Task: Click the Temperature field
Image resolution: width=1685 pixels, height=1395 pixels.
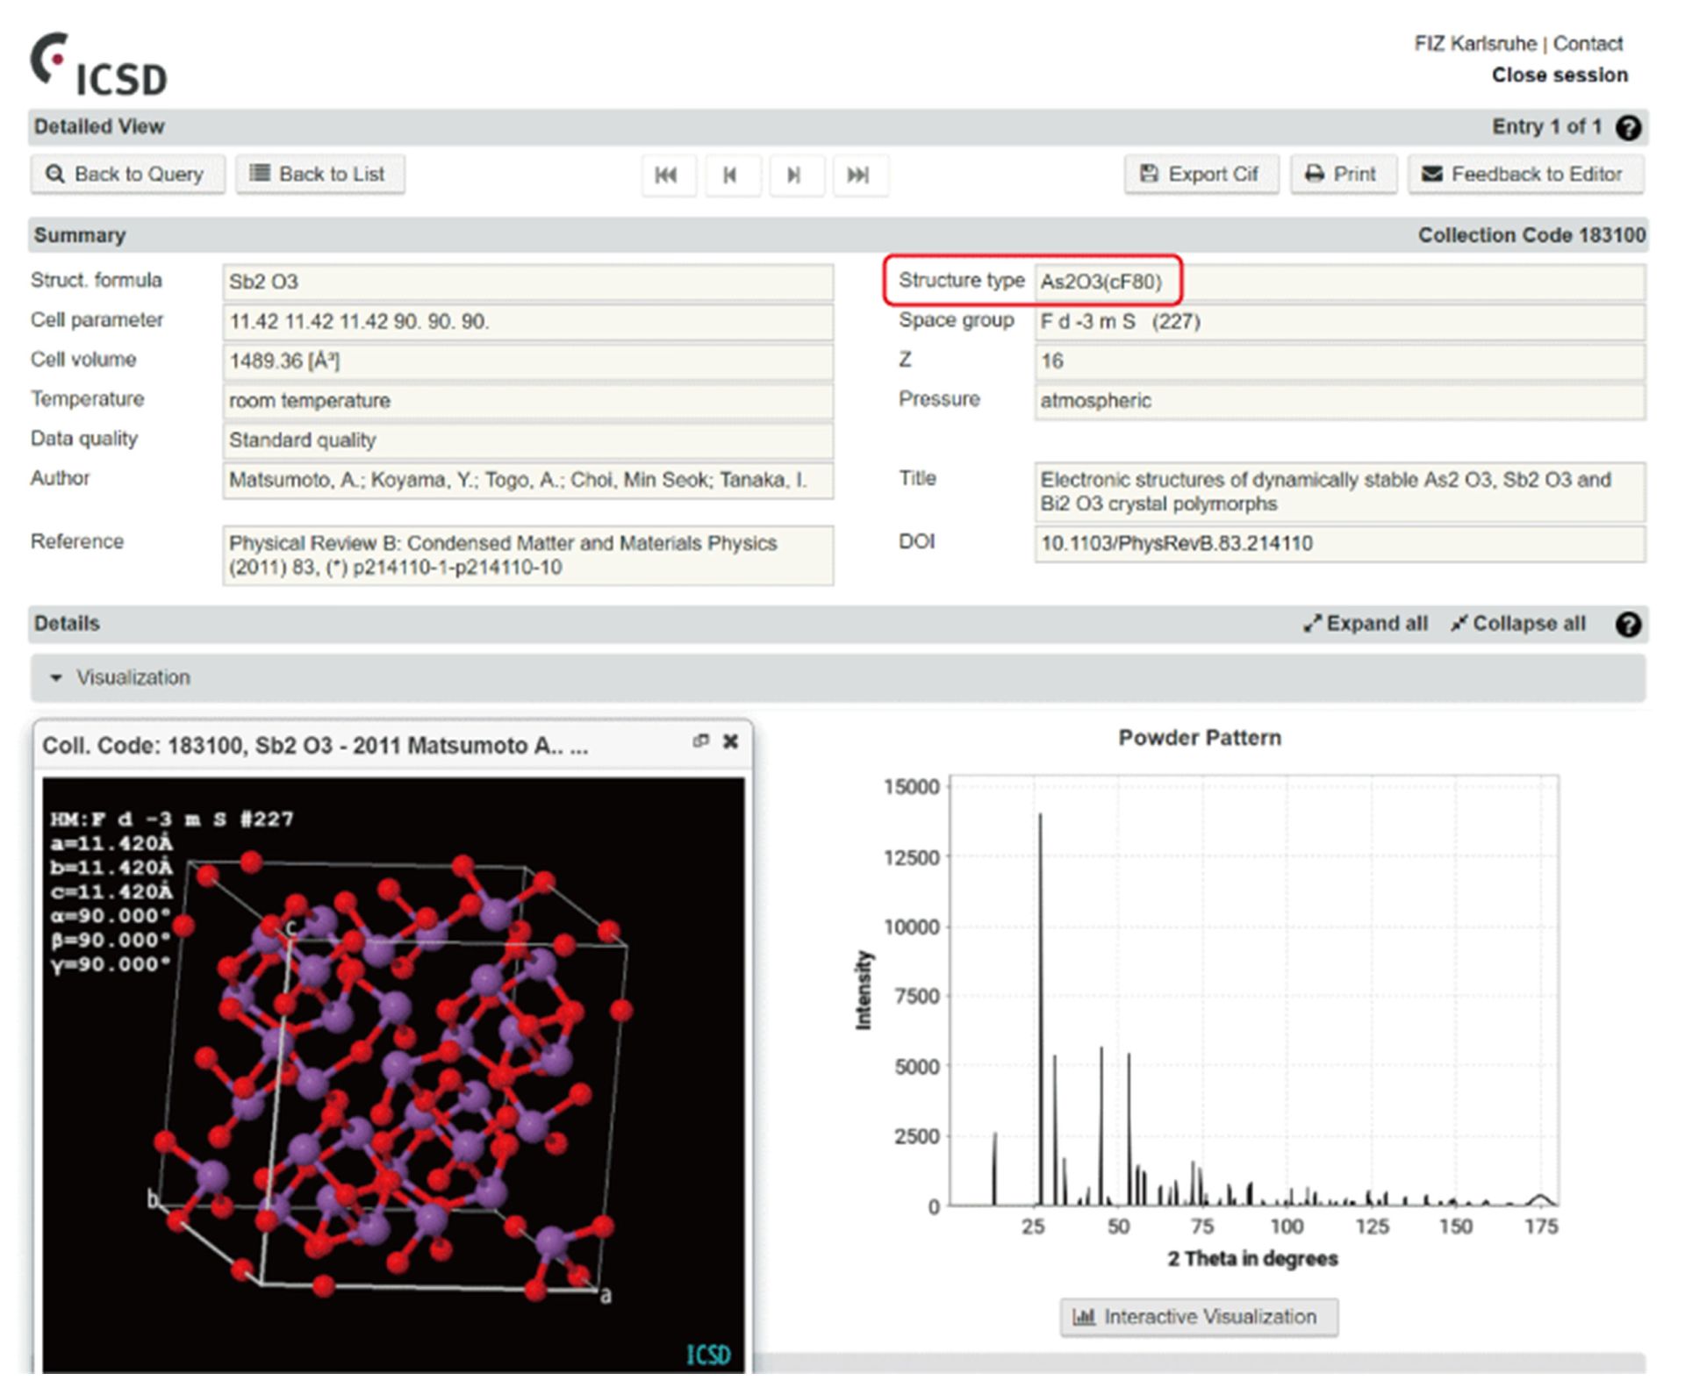Action: [528, 400]
